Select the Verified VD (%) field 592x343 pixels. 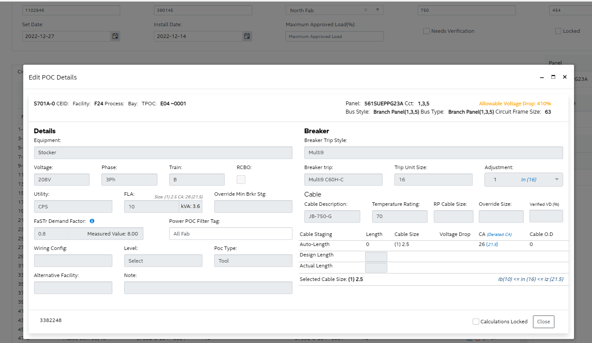pyautogui.click(x=546, y=216)
